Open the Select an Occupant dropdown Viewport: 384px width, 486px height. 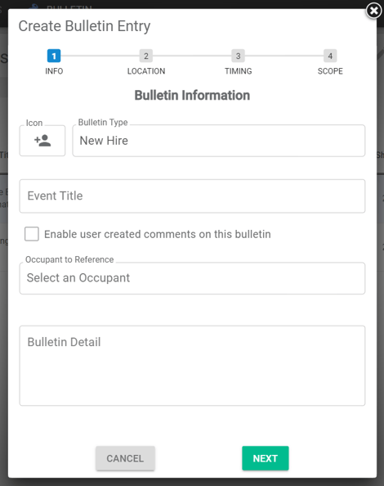pyautogui.click(x=192, y=278)
